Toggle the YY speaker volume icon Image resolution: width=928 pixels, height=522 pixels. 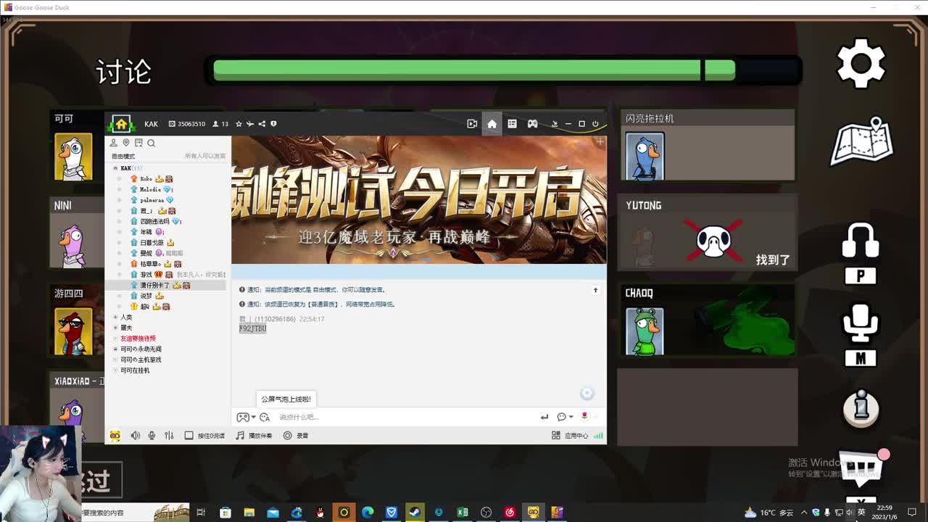coord(135,436)
